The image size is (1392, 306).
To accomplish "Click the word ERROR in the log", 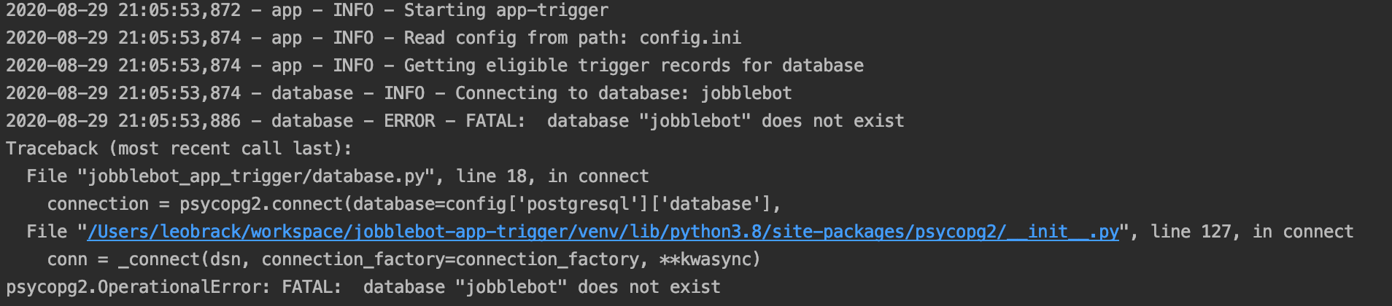I will [409, 121].
